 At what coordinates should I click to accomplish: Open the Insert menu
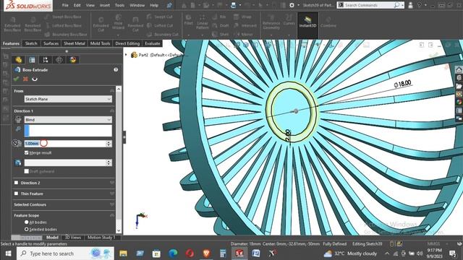coord(104,5)
